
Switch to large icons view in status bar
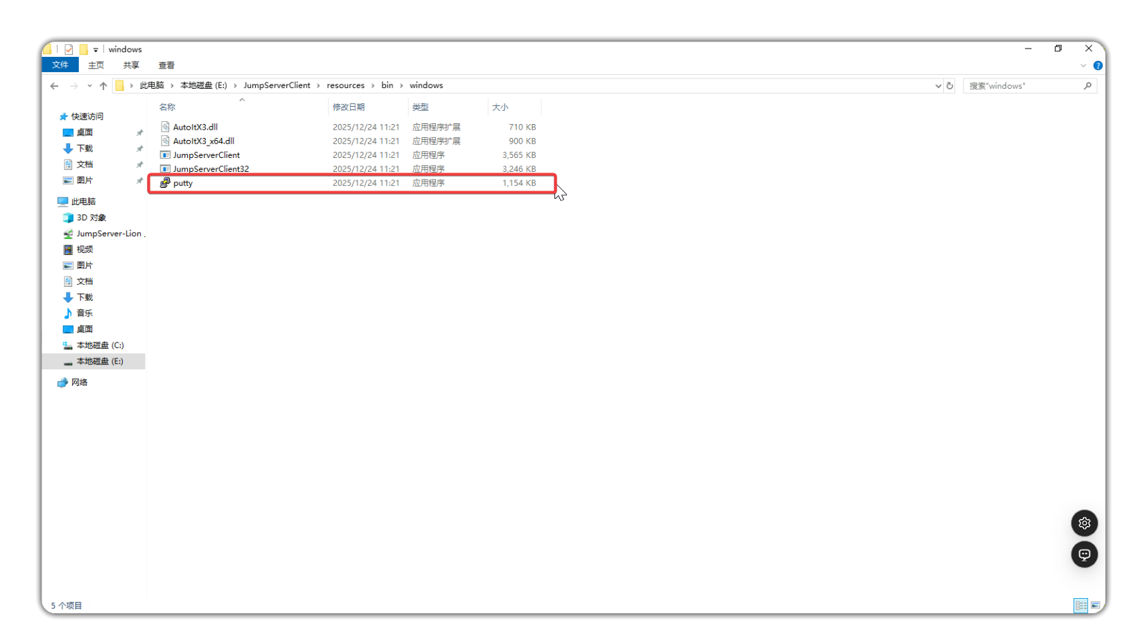pyautogui.click(x=1096, y=606)
